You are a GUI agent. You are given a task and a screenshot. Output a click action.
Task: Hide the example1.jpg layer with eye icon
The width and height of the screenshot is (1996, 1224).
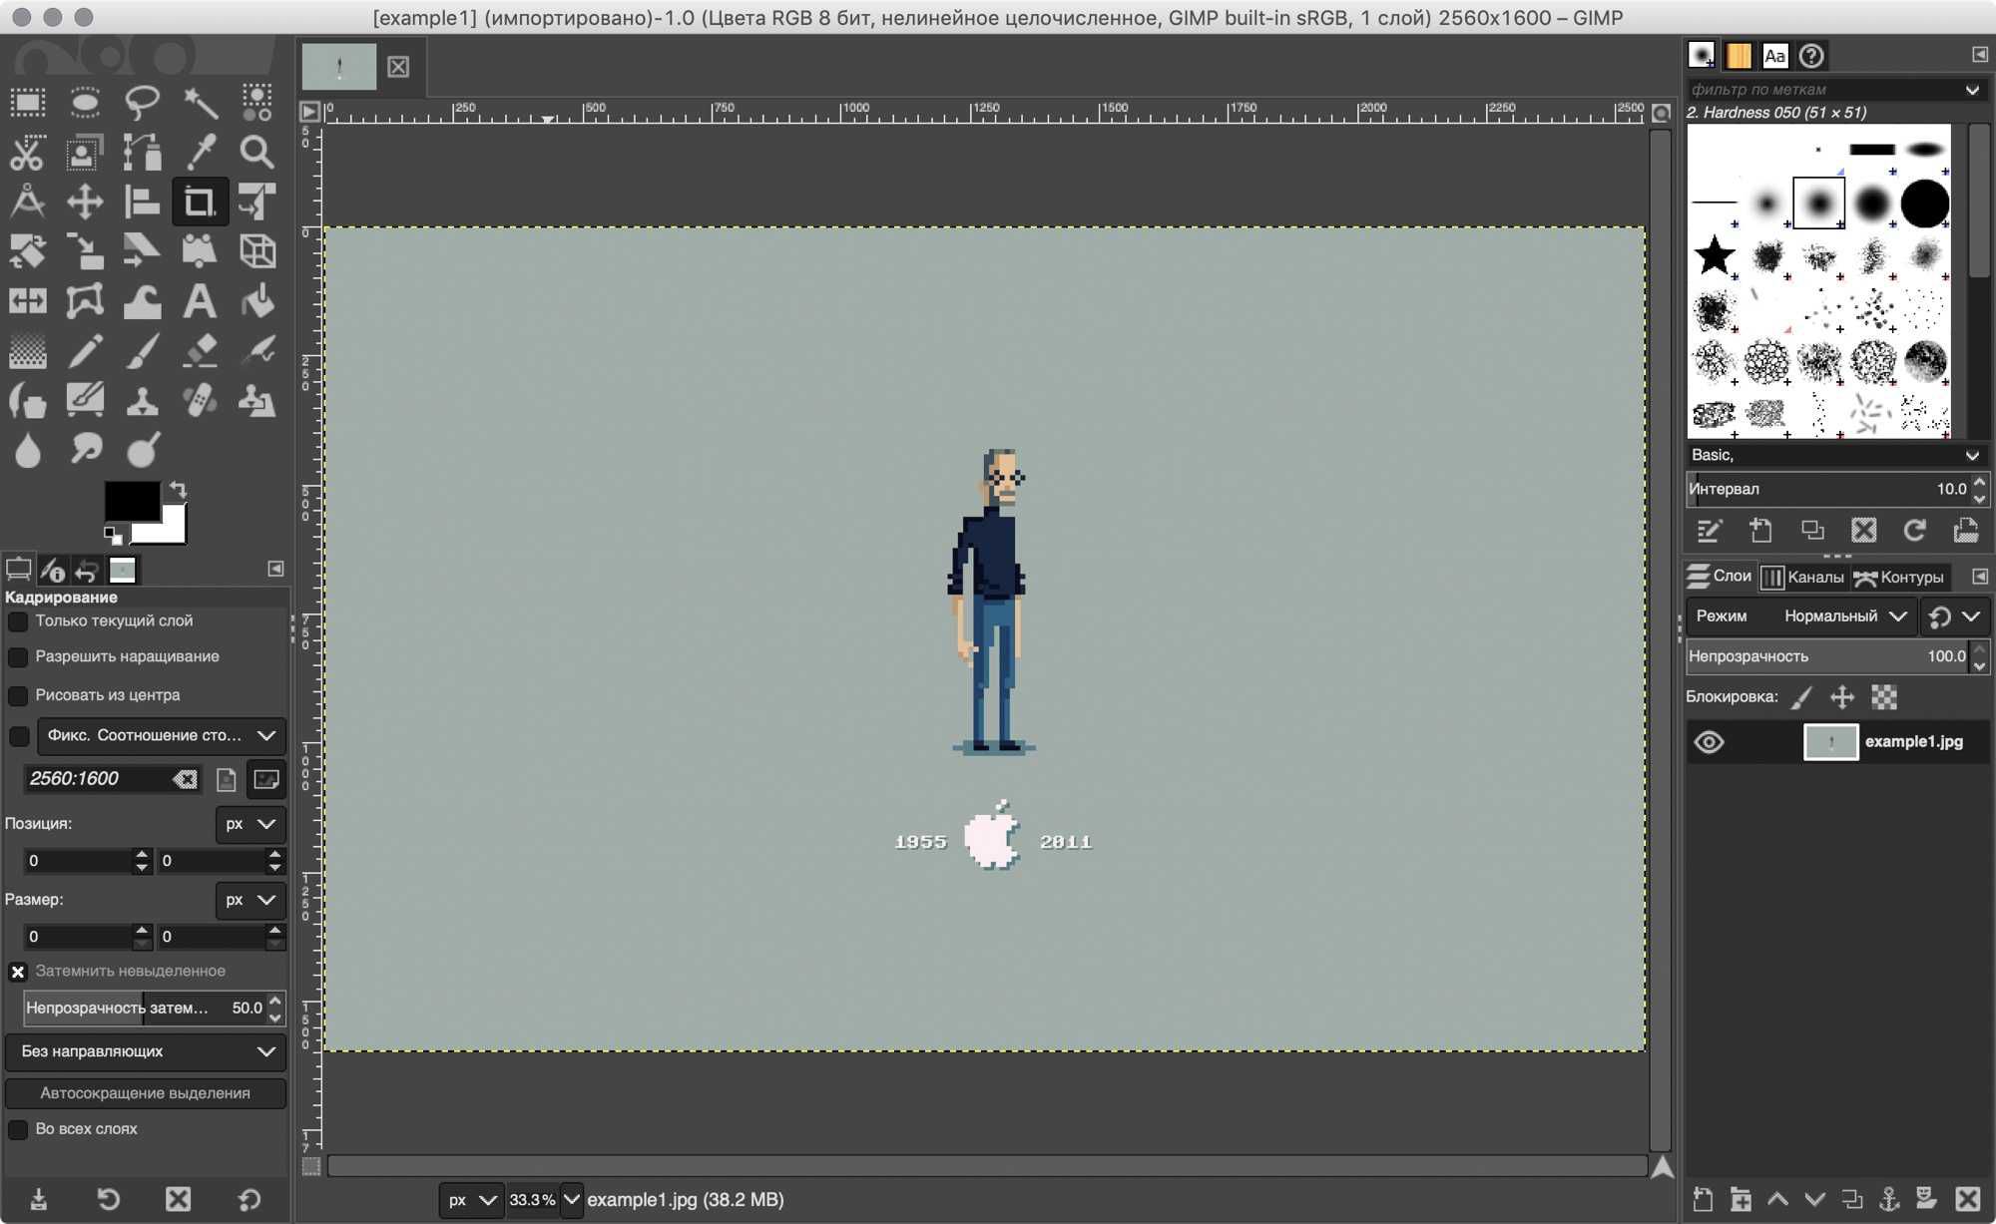coord(1709,742)
